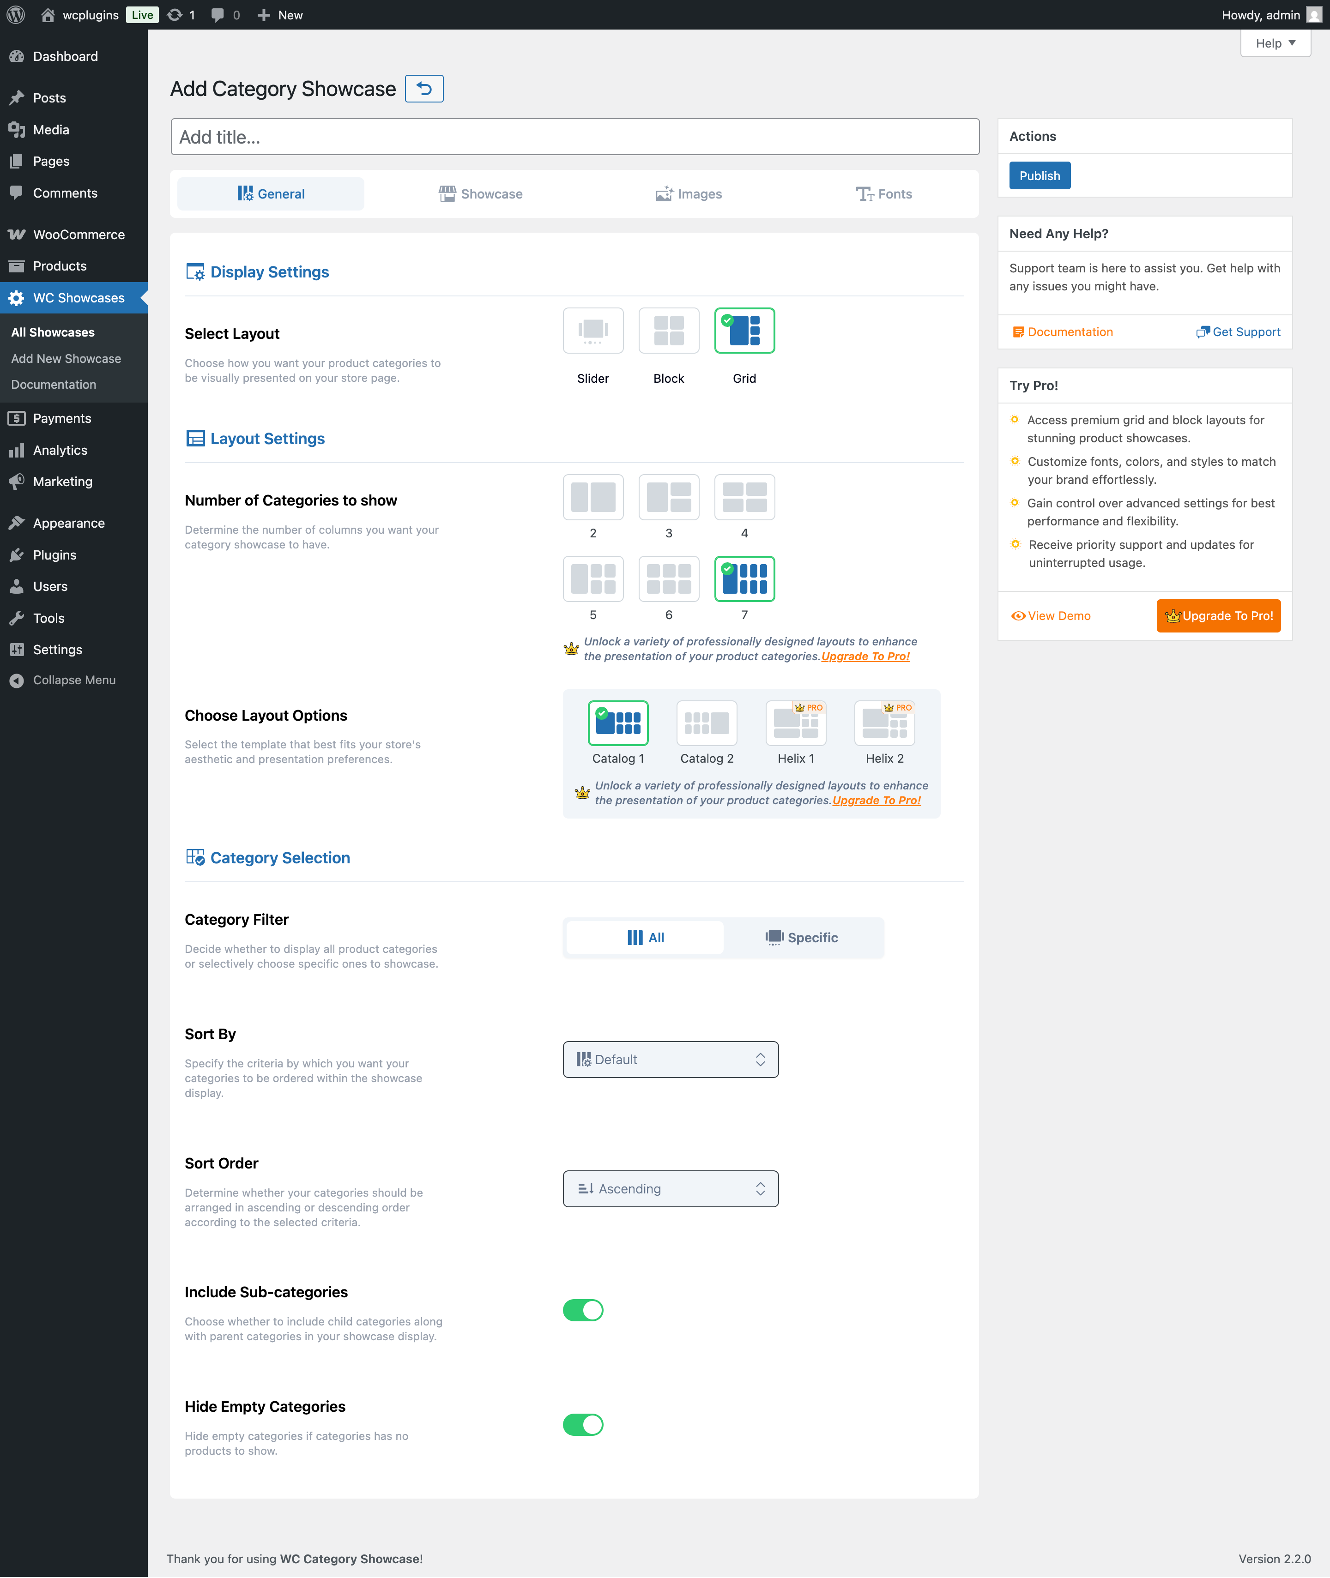Choose the 2 categories column layout
1330x1578 pixels.
point(592,497)
